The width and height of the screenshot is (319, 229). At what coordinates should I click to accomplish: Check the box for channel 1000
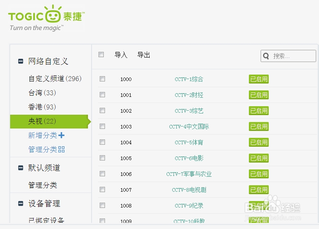pos(102,79)
